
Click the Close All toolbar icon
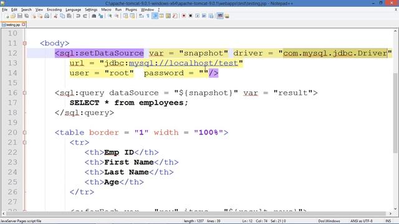click(x=40, y=16)
